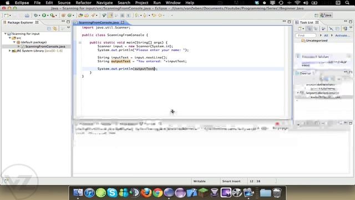
Task: Run the program with green play icon
Action: coord(44,16)
